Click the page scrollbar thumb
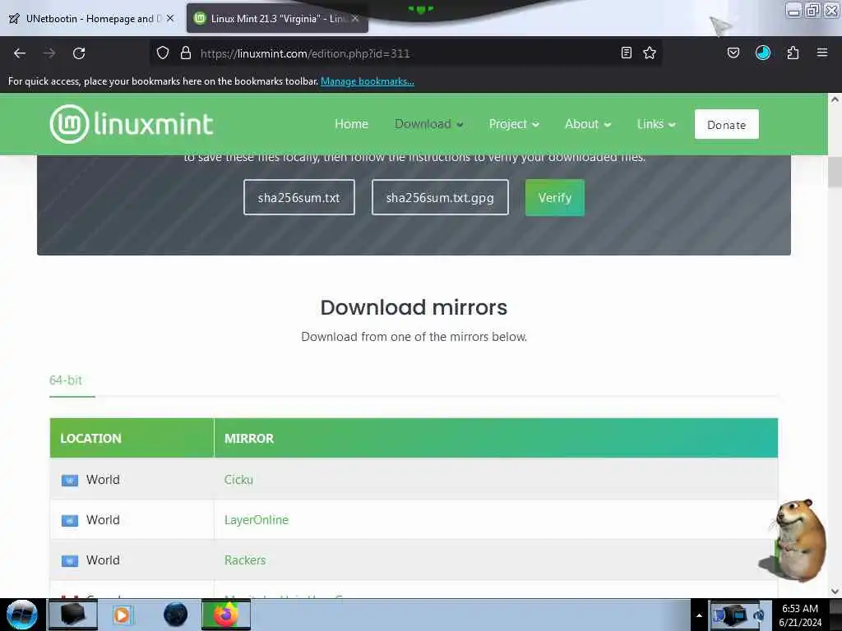The height and width of the screenshot is (631, 842). pos(835,173)
